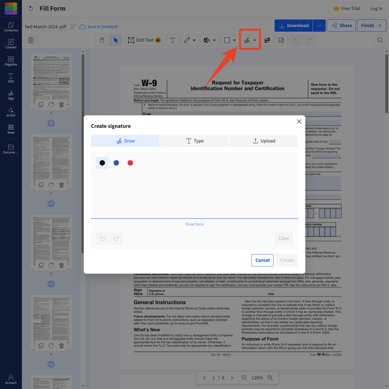Select the Add Text tool
The height and width of the screenshot is (389, 389).
(173, 40)
